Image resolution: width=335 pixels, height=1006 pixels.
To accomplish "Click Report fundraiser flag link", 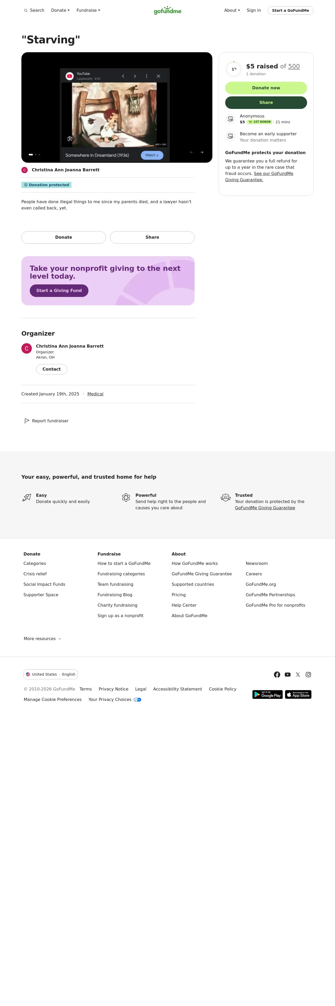I will 46,421.
